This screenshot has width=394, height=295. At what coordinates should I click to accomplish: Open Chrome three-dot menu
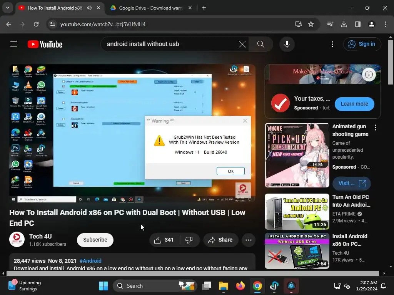386,24
